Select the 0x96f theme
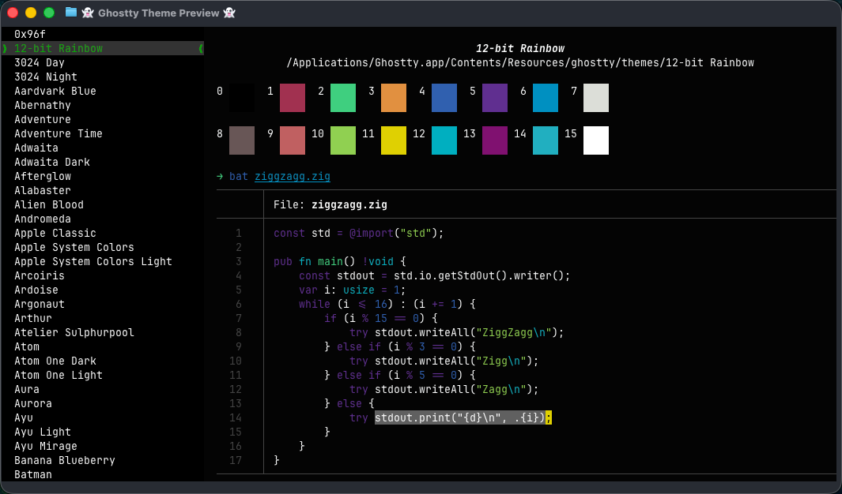This screenshot has height=494, width=842. point(30,34)
